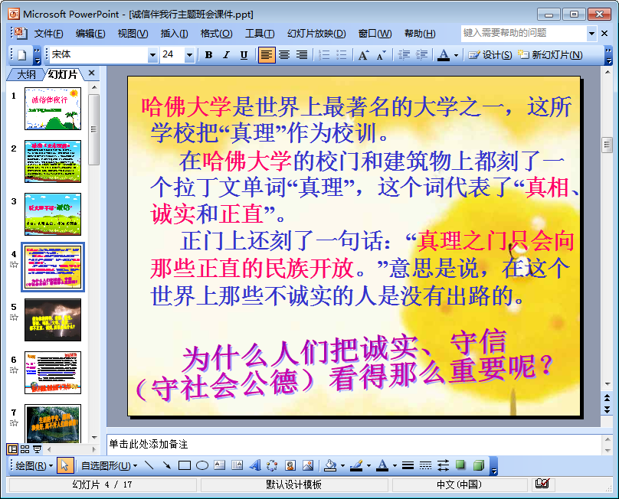
Task: Align text left
Action: (x=267, y=55)
